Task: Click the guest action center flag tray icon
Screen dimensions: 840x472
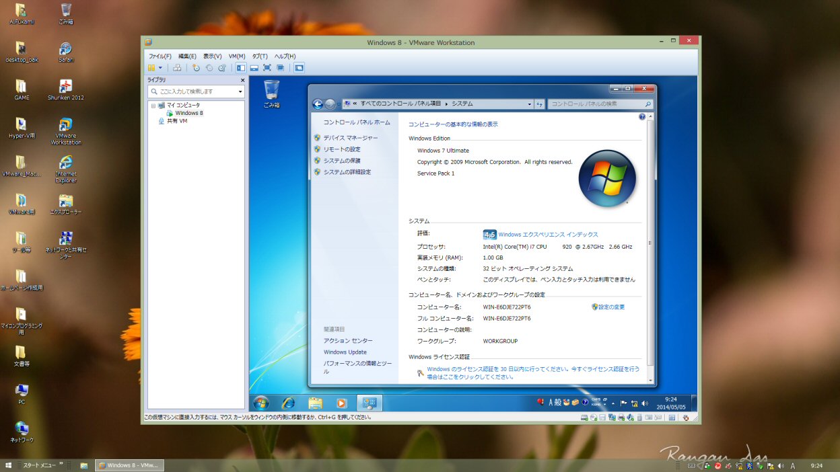Action: coord(623,403)
